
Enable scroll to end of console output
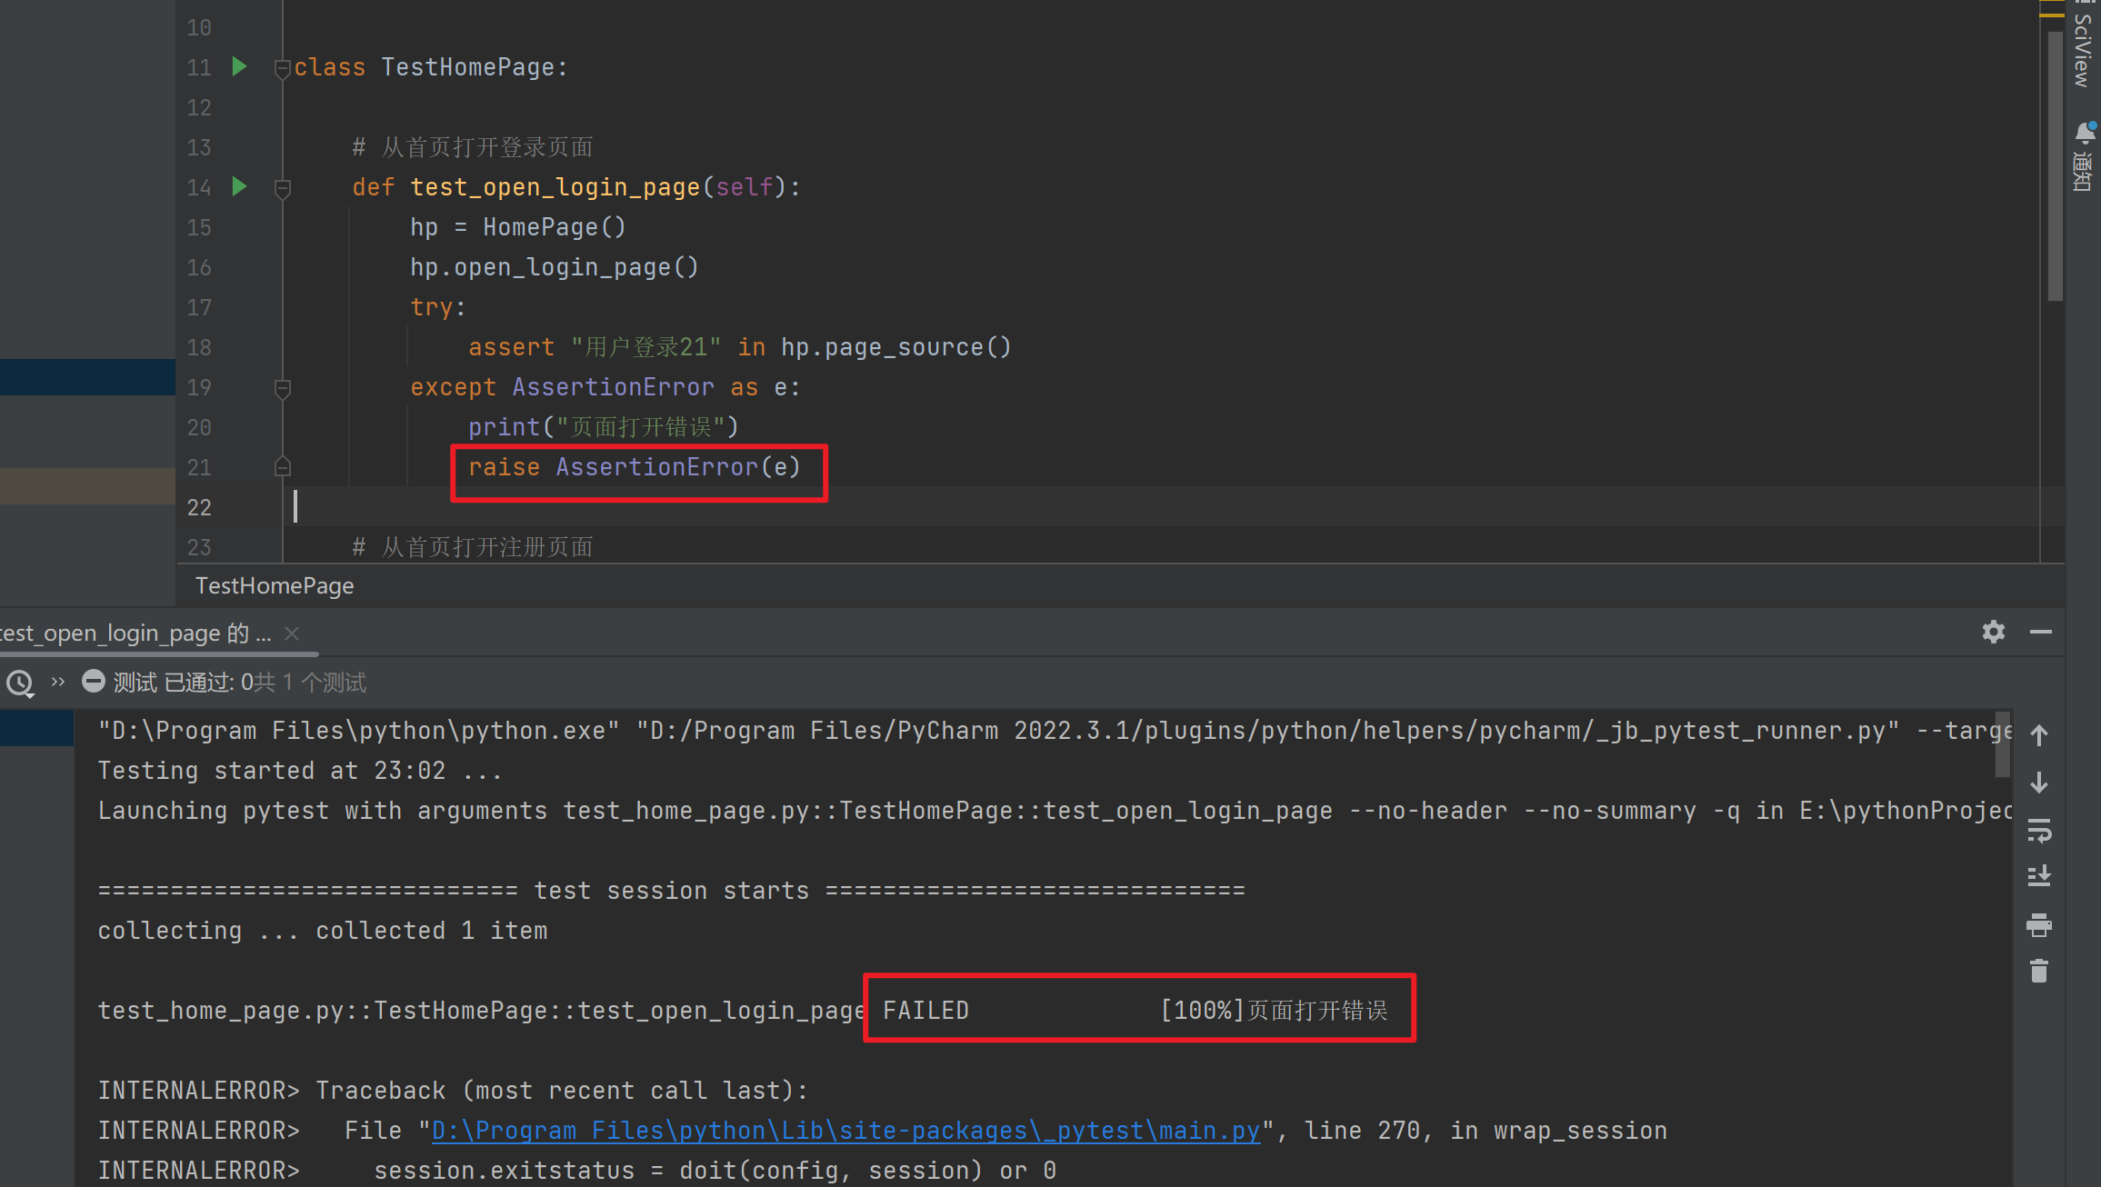pos(2039,876)
